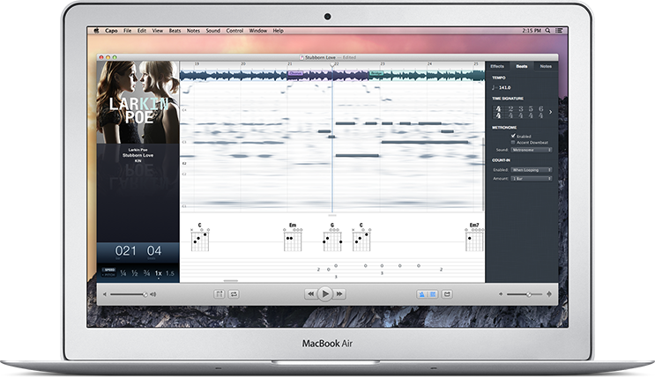Click the purple Chorus region marker
Viewport: 655px width, 378px height.
click(x=295, y=73)
